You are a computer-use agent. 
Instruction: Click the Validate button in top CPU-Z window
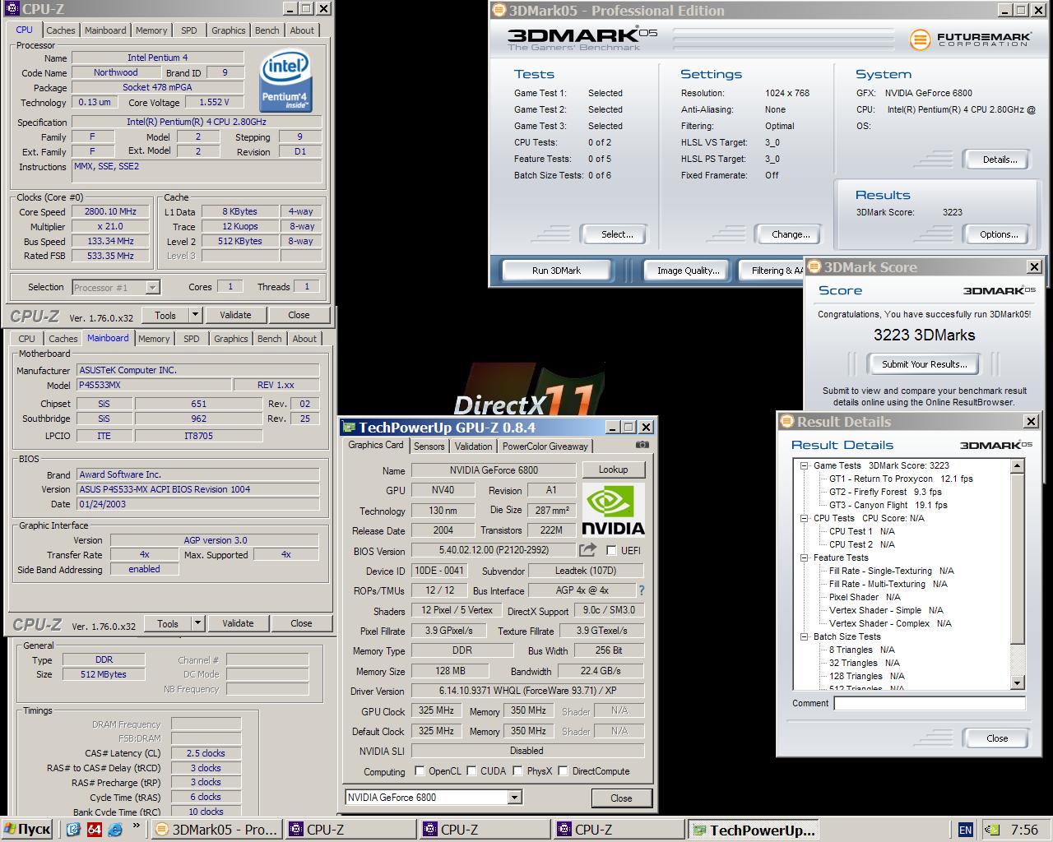click(x=235, y=315)
